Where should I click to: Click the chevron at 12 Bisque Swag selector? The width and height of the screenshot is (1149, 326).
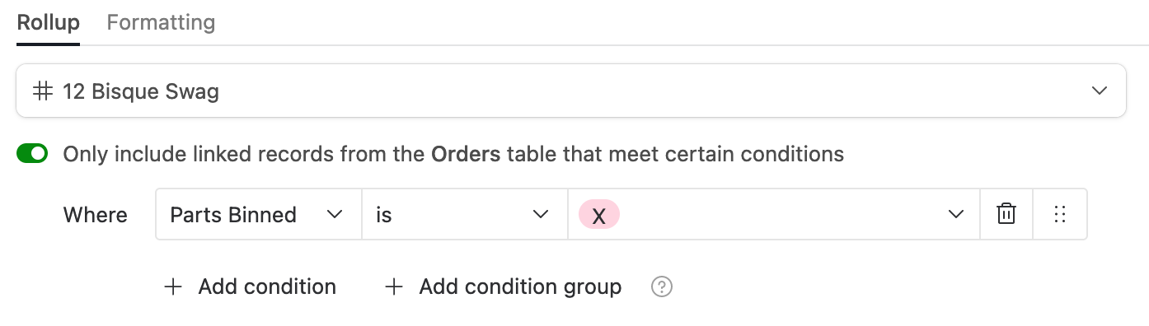[1100, 91]
